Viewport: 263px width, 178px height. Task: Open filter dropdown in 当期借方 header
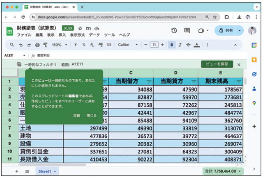point(149,81)
